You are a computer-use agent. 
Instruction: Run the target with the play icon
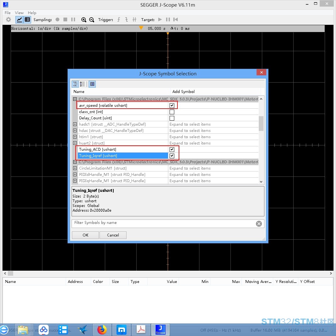point(160,19)
